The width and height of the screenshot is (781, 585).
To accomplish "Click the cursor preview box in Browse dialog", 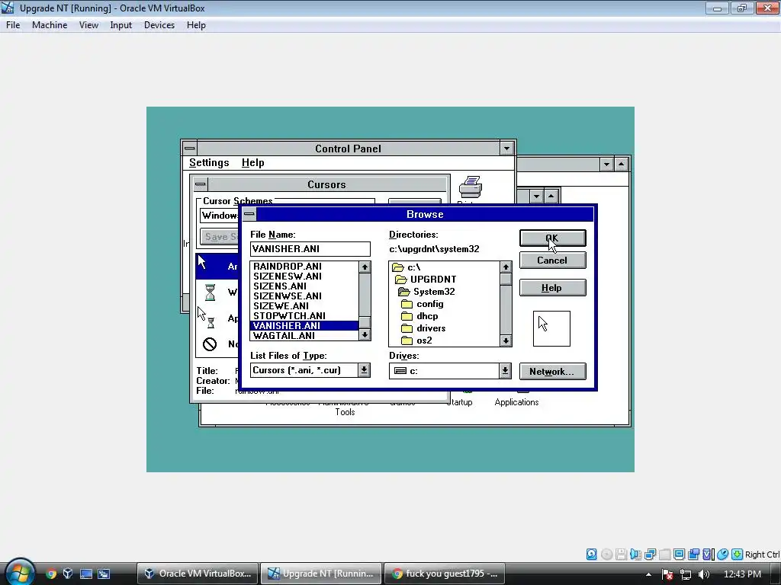I will 551,328.
